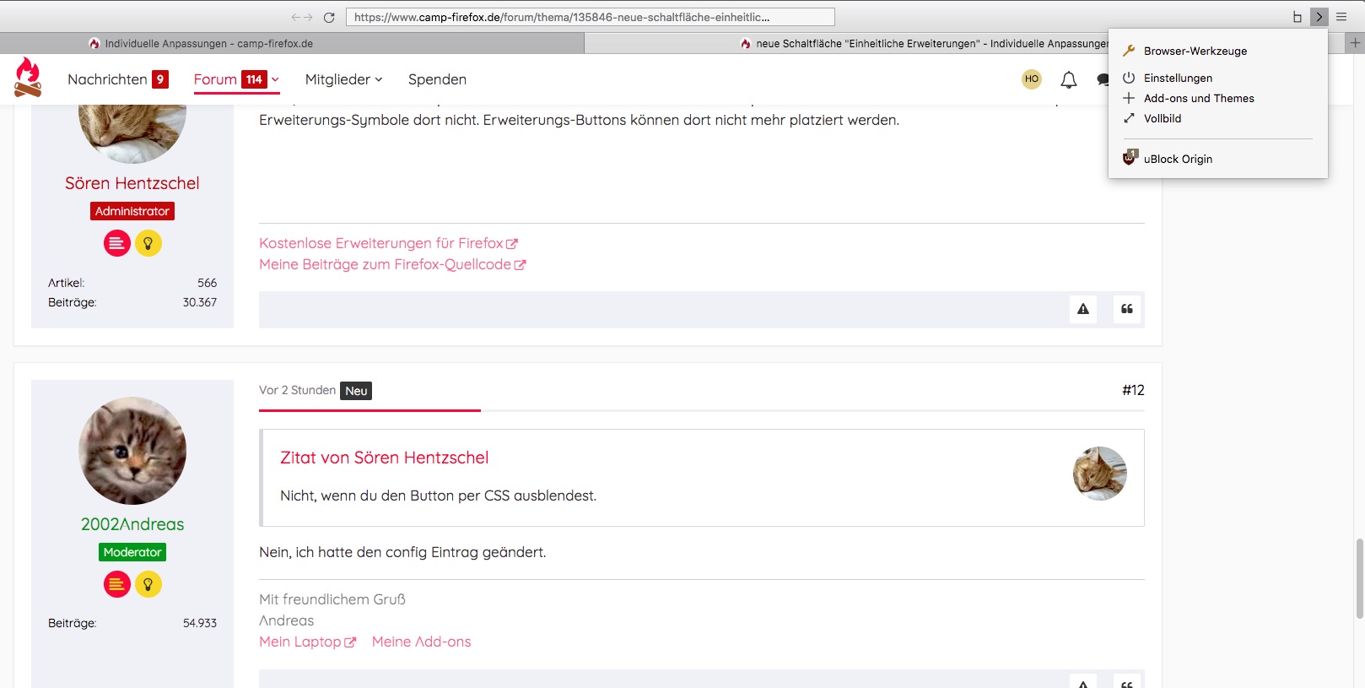The image size is (1365, 688).
Task: Click the HO user avatar
Action: point(1032,79)
